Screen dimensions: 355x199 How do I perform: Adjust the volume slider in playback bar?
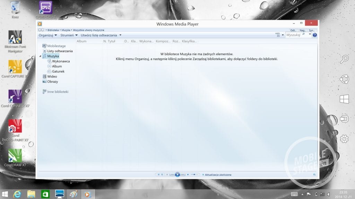pos(195,174)
